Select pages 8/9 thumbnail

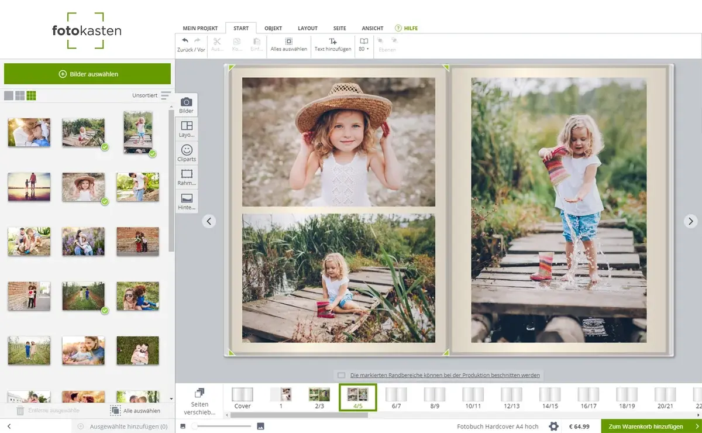435,398
